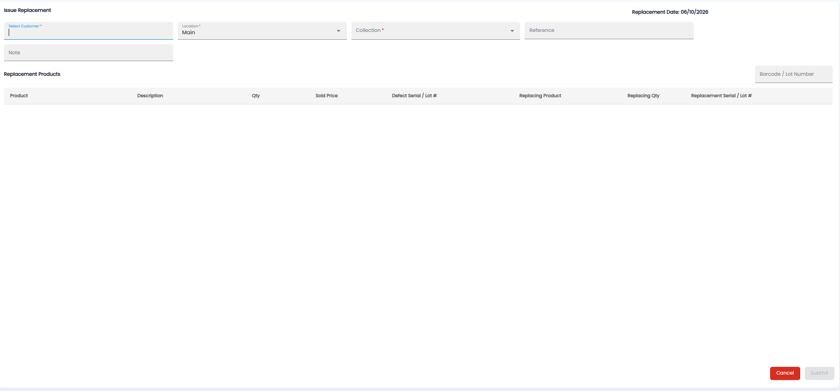Viewport: 840px width, 391px height.
Task: Click the Replacement Products heading
Action: 32,74
